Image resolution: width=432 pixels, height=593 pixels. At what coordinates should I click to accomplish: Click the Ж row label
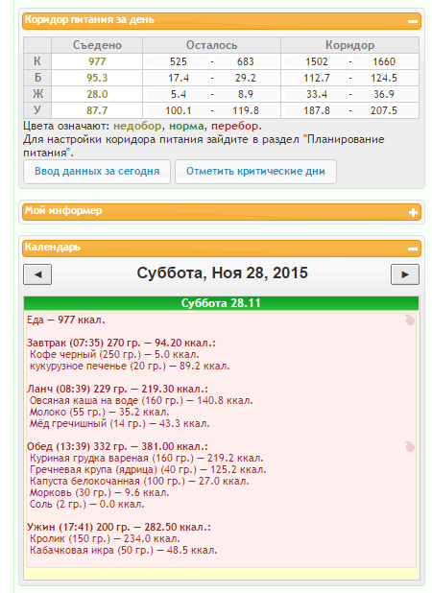tap(37, 94)
